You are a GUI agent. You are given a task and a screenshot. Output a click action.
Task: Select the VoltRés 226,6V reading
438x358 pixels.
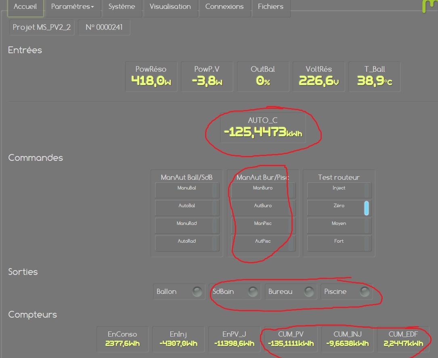[x=319, y=77]
